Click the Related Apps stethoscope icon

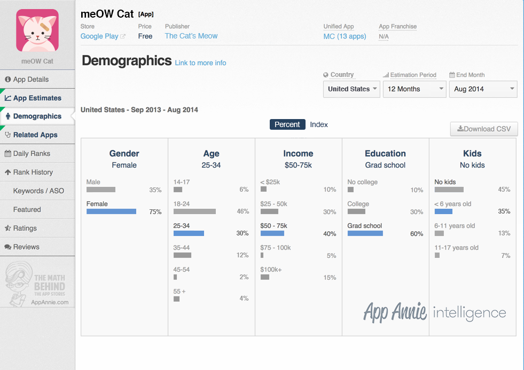tap(7, 135)
